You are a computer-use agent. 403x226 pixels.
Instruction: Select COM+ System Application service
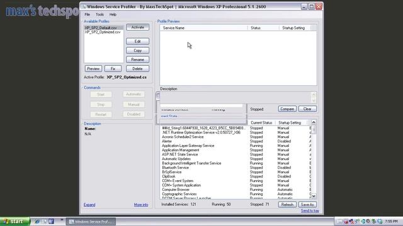pyautogui.click(x=235, y=185)
